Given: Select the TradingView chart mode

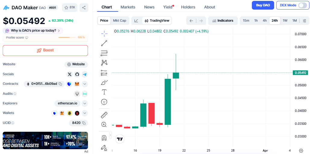Looking at the screenshot, I should [x=157, y=20].
